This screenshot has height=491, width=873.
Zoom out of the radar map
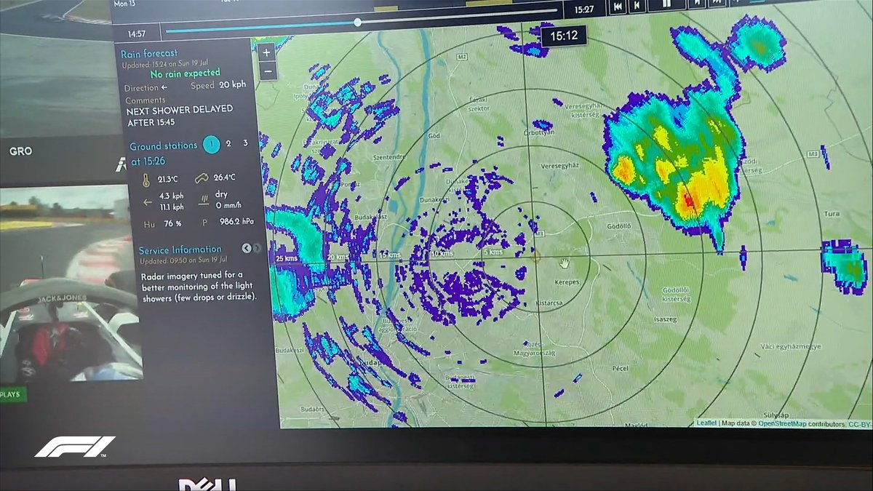pos(267,71)
